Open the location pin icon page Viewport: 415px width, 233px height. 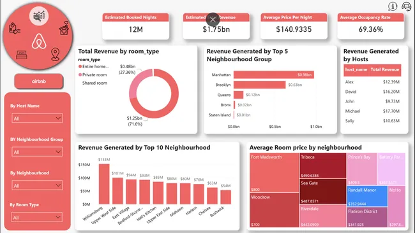click(56, 54)
